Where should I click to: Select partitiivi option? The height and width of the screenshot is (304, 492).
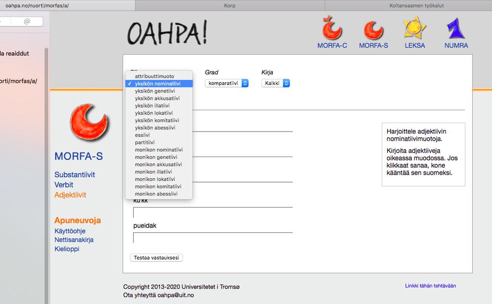click(159, 143)
